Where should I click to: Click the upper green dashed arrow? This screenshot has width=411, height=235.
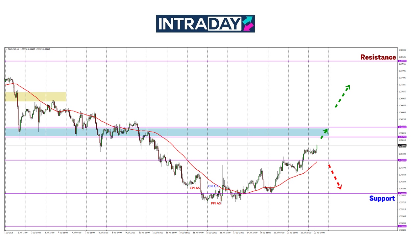[342, 96]
